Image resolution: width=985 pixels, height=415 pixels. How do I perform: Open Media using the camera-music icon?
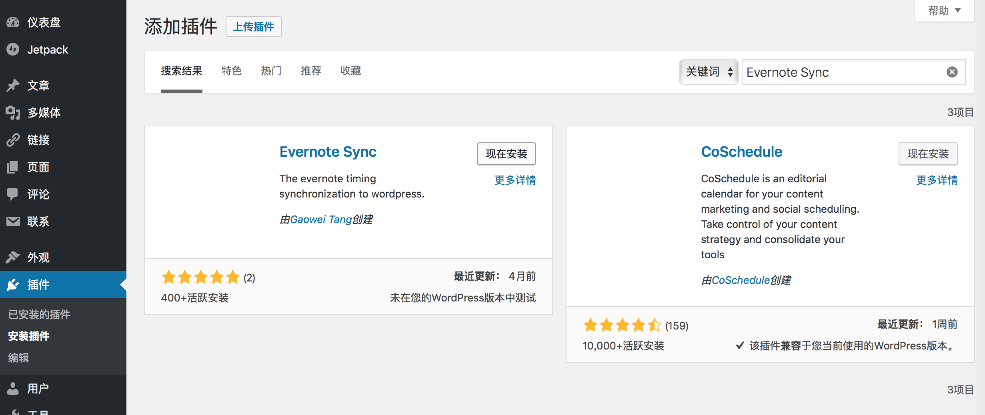tap(13, 113)
